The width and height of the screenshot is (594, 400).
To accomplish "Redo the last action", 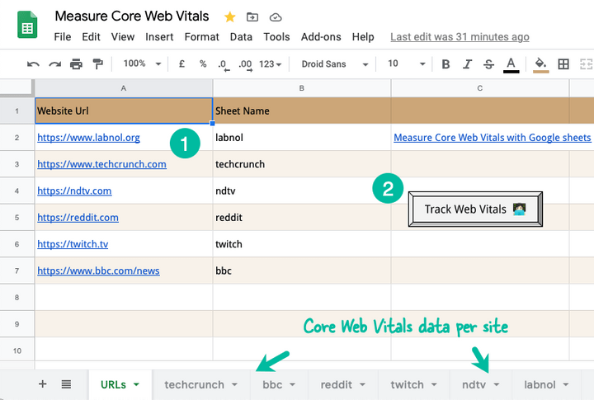I will [x=55, y=64].
